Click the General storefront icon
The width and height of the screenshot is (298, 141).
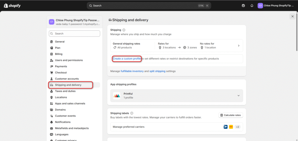click(51, 42)
